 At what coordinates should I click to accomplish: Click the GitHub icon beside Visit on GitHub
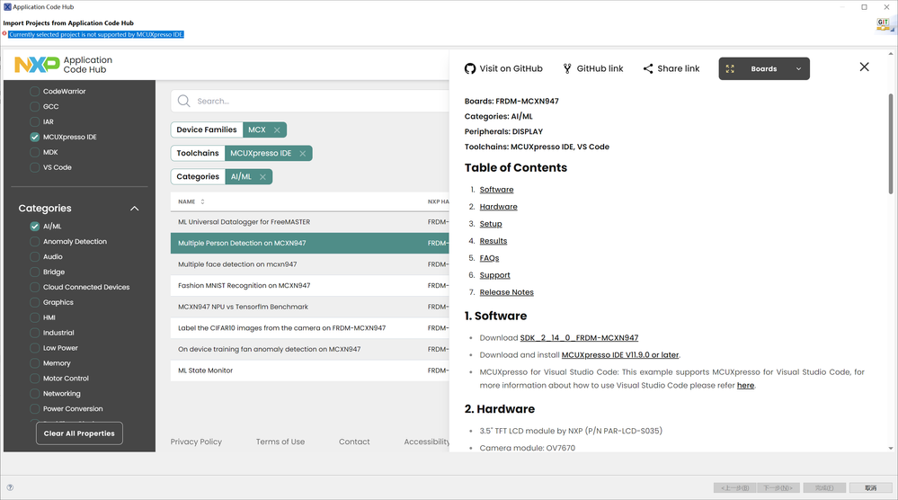click(x=470, y=68)
